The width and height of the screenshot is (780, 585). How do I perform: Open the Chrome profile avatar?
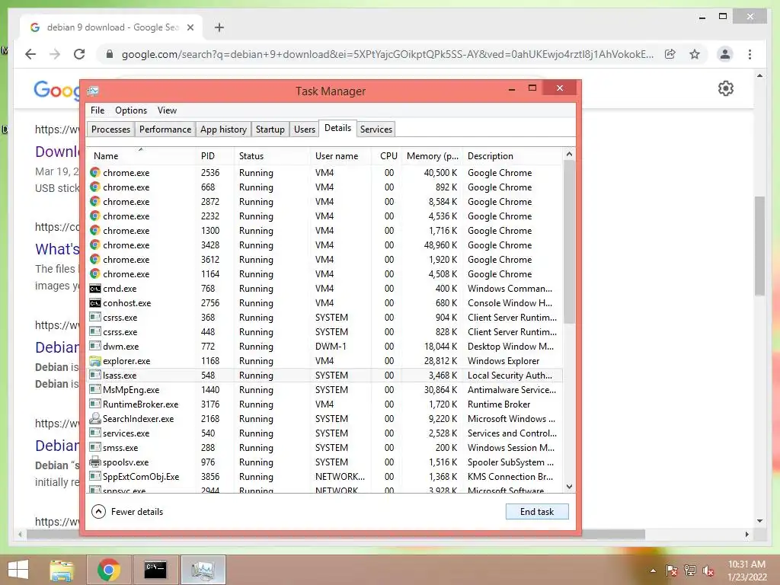coord(725,54)
